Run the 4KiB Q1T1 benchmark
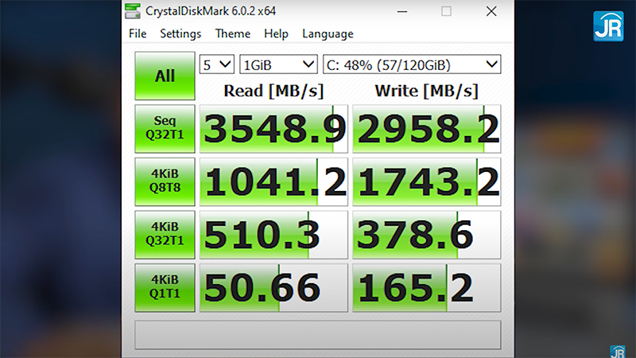This screenshot has width=636, height=358. coord(165,288)
